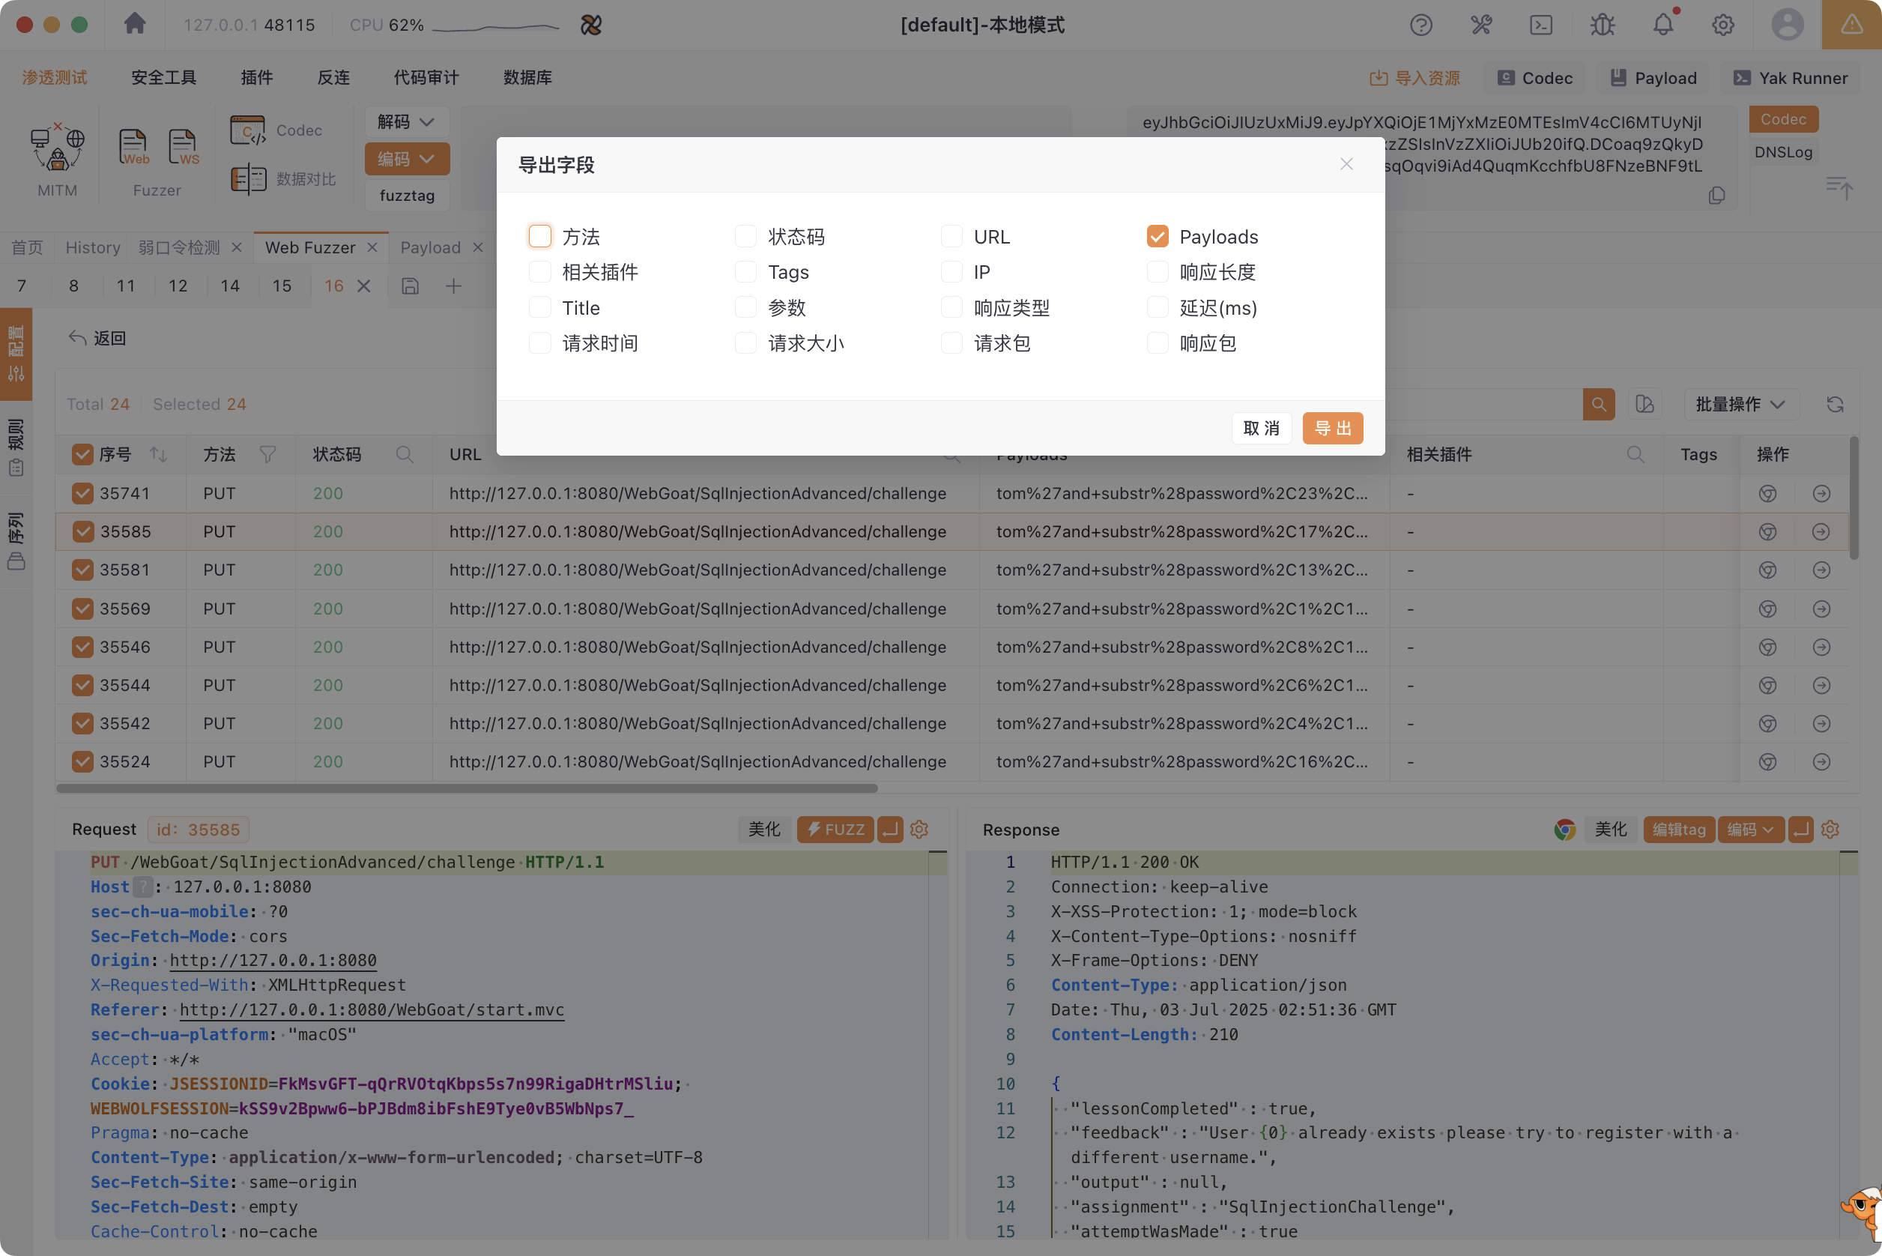The width and height of the screenshot is (1882, 1256).
Task: Open Response editor settings gear
Action: [1830, 829]
